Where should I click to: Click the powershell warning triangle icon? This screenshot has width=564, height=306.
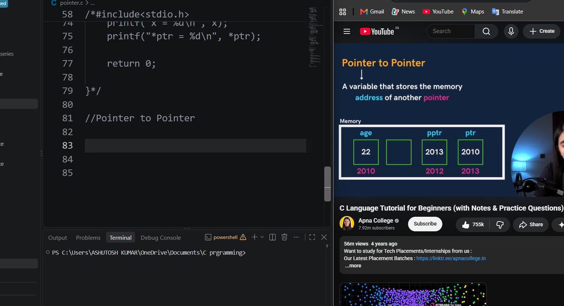point(243,237)
